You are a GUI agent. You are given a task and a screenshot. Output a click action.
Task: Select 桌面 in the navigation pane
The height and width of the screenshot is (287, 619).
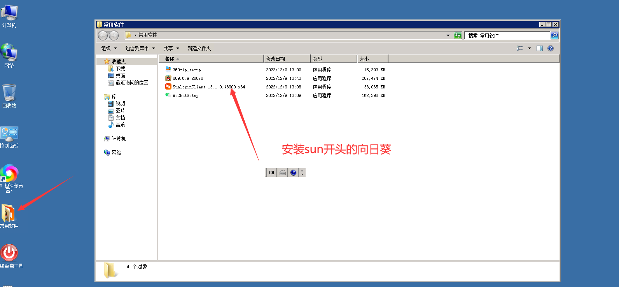120,76
